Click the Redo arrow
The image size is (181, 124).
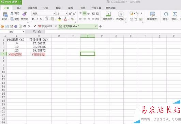[x=29, y=27]
